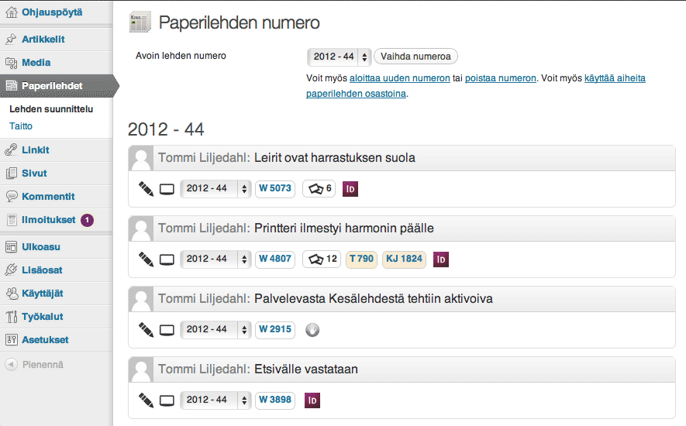This screenshot has height=426, width=686.
Task: Click the image count badge showing 12
Action: (x=322, y=259)
